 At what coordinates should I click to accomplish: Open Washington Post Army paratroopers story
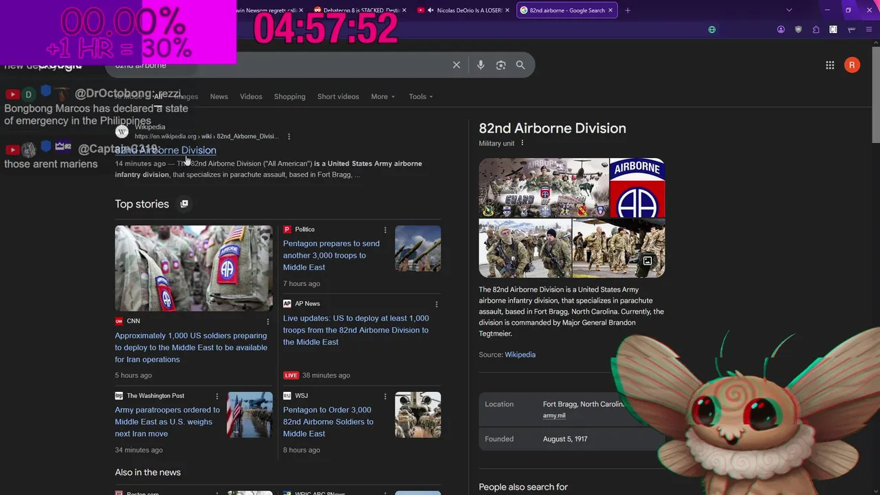click(x=167, y=421)
